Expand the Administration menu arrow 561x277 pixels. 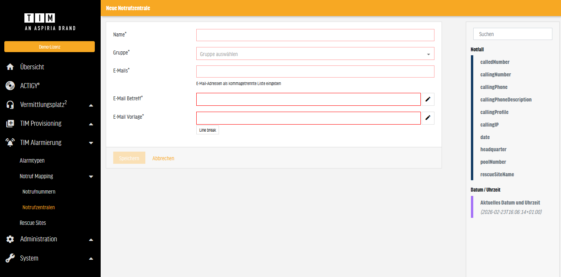(x=91, y=239)
